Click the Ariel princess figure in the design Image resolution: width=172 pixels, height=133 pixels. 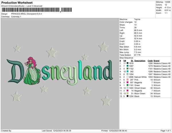[x=32, y=71]
